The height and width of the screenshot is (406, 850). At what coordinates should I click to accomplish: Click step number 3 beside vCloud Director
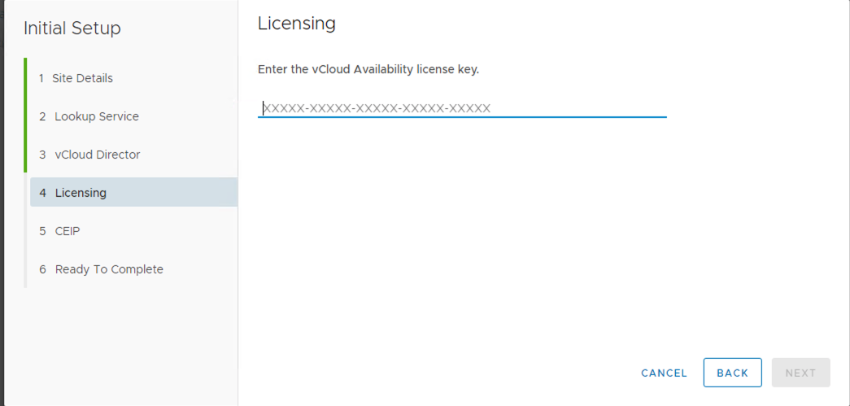[x=42, y=155]
